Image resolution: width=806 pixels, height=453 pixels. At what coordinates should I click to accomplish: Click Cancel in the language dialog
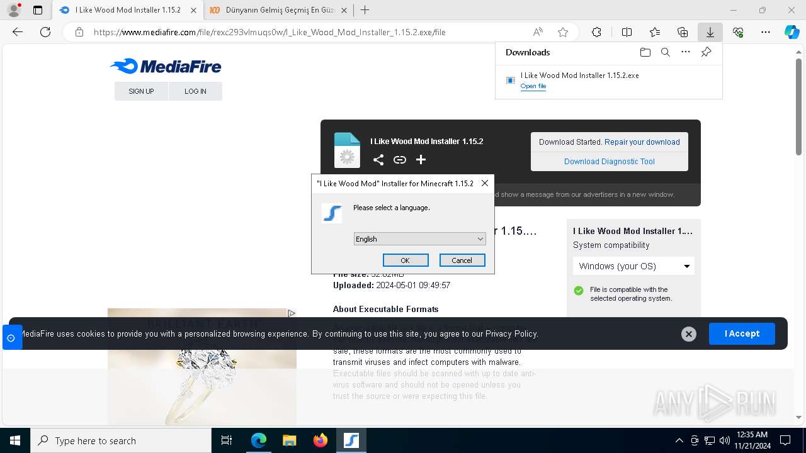click(x=462, y=260)
